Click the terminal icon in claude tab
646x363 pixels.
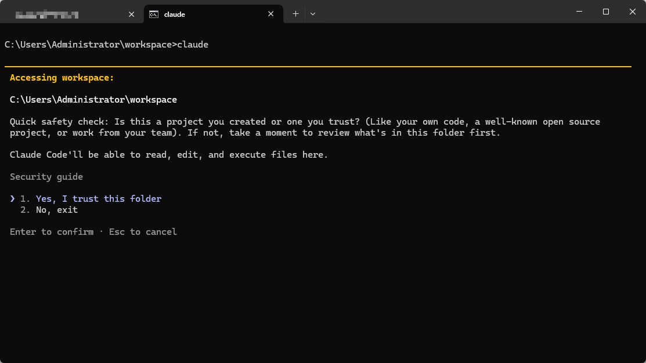coord(154,14)
